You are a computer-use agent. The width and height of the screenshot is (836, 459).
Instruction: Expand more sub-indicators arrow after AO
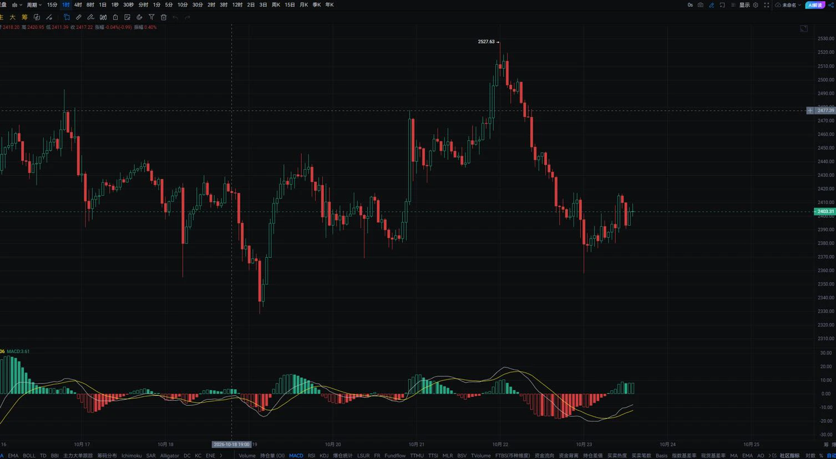pos(769,456)
